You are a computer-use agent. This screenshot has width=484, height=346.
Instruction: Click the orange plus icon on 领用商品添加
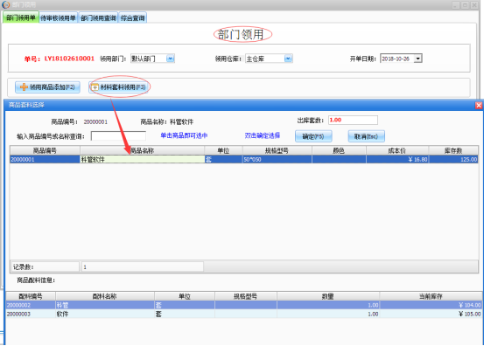24,86
